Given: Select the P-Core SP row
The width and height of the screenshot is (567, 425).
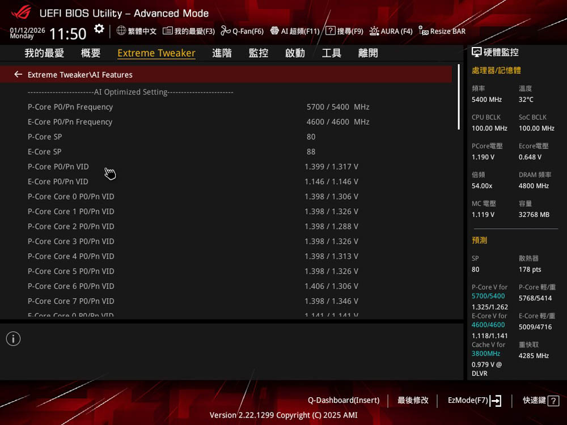Looking at the screenshot, I should (x=170, y=137).
